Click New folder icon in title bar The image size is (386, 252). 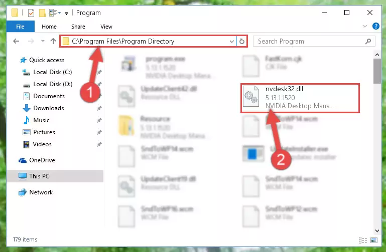click(42, 13)
